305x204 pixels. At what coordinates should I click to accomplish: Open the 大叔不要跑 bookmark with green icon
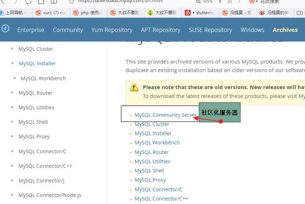pyautogui.click(x=162, y=13)
